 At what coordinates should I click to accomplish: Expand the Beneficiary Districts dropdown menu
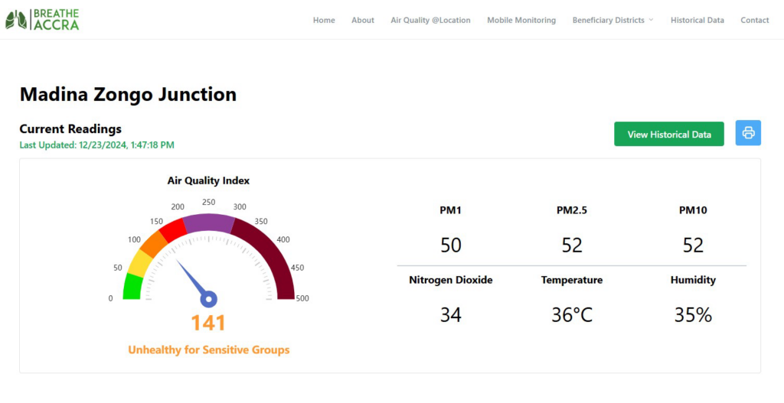612,20
